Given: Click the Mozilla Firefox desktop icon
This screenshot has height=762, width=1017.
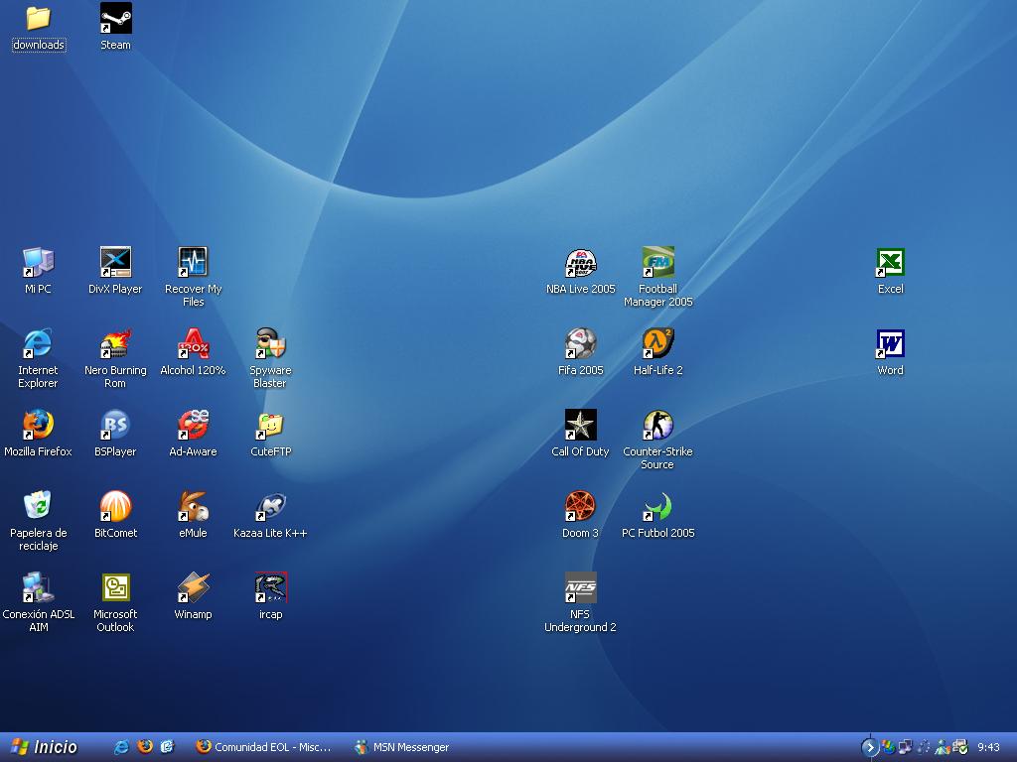Looking at the screenshot, I should point(38,426).
